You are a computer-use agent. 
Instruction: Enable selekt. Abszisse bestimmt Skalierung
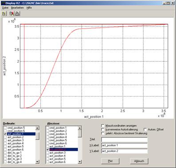[103, 134]
